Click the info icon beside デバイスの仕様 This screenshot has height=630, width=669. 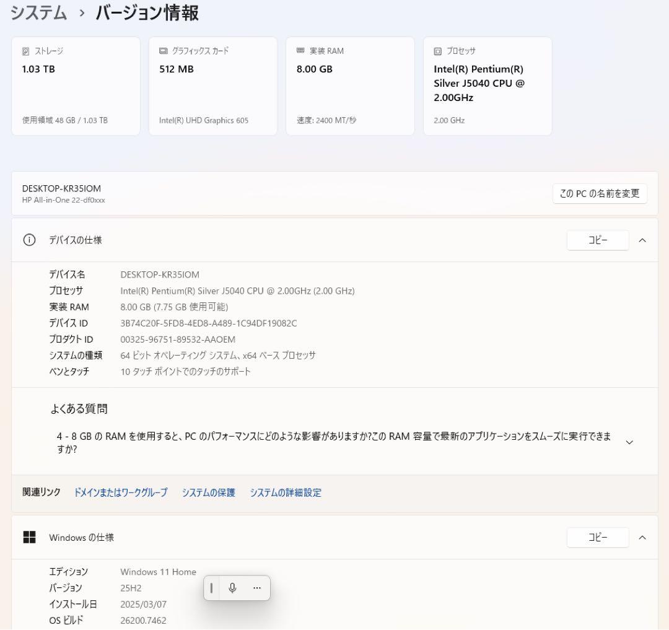click(x=29, y=240)
